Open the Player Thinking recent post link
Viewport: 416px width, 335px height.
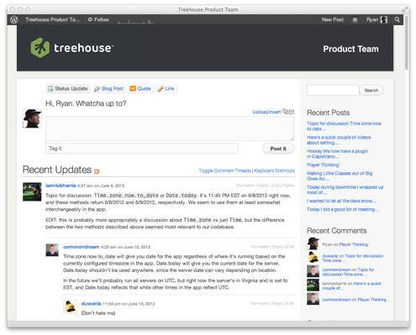point(323,165)
